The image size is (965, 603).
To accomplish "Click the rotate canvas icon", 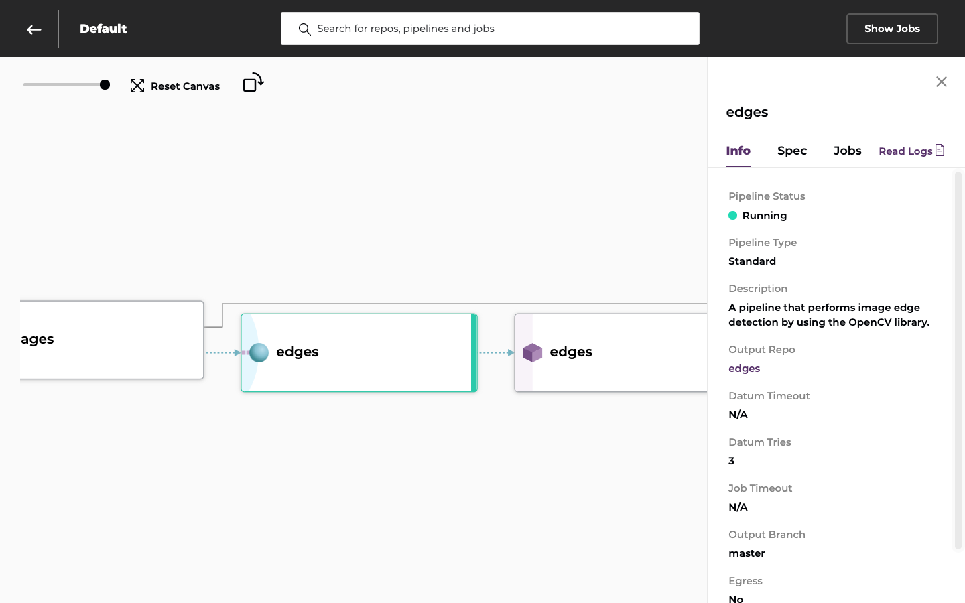I will [x=253, y=82].
